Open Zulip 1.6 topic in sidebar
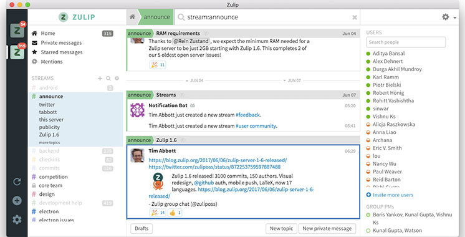Image resolution: width=465 pixels, height=237 pixels. click(49, 135)
